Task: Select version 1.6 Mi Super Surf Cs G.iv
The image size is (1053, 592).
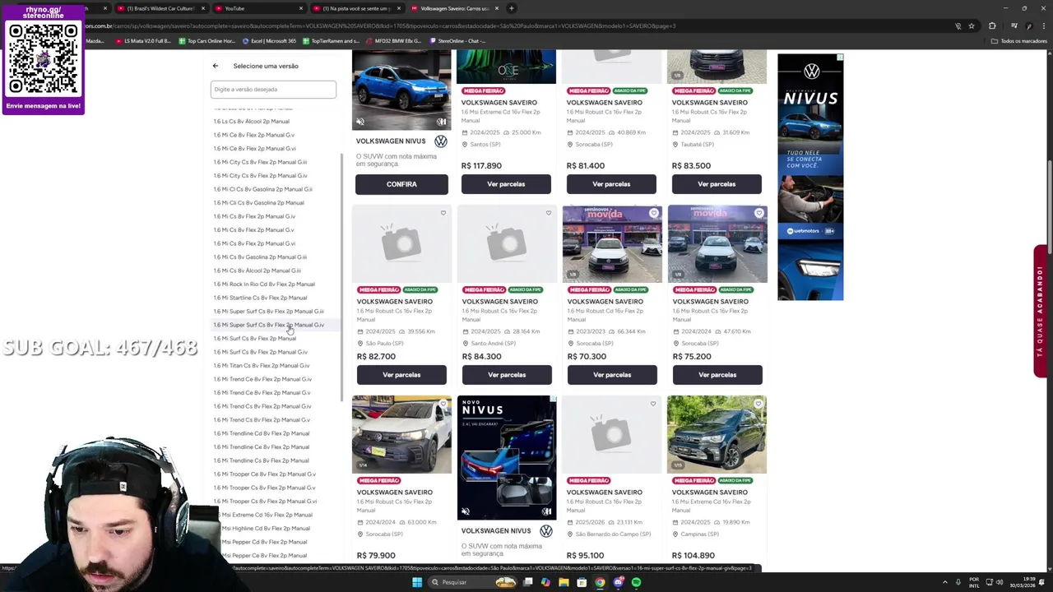Action: 268,325
